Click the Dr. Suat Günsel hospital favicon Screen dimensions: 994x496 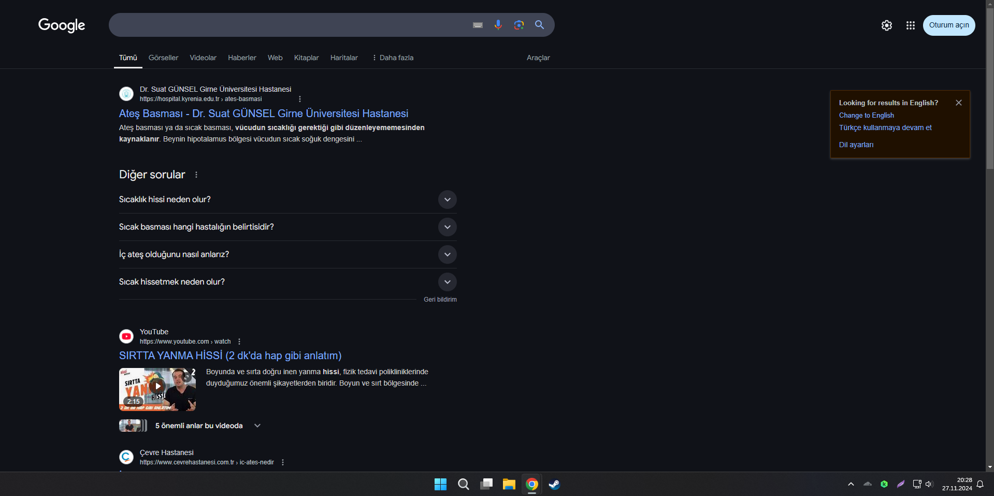[126, 94]
